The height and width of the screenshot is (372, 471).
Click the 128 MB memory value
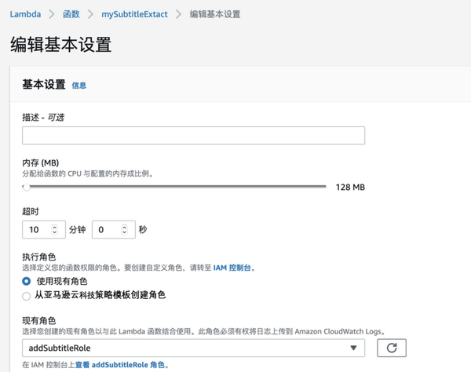pyautogui.click(x=350, y=188)
